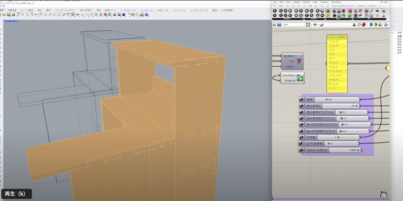
Task: Click the sketch brush tool icon
Action: [322, 25]
